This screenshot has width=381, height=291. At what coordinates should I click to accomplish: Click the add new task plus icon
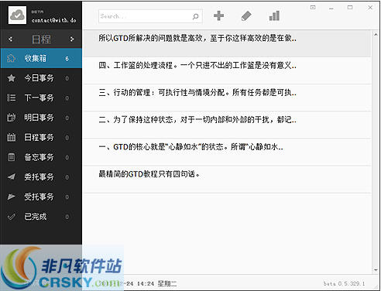tap(218, 15)
